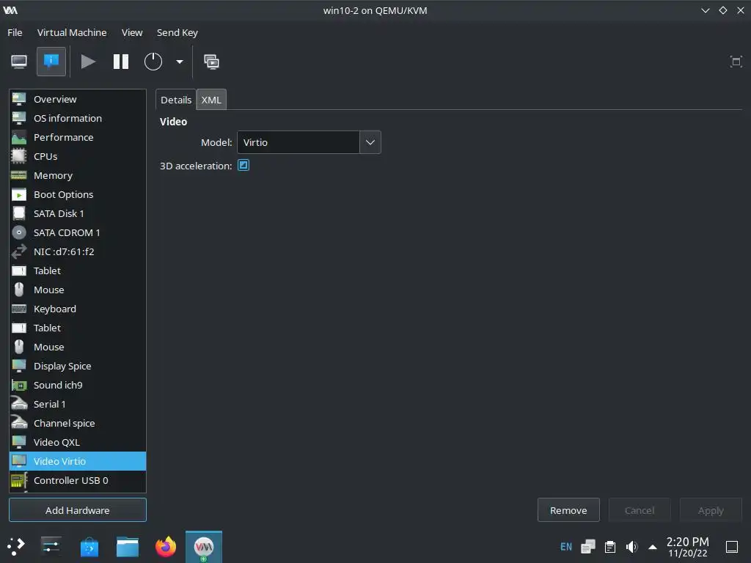Open the volume control tray icon
Viewport: 751px width, 563px height.
(x=631, y=547)
